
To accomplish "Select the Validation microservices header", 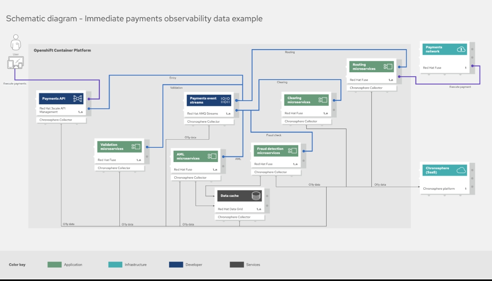I will [x=120, y=147].
